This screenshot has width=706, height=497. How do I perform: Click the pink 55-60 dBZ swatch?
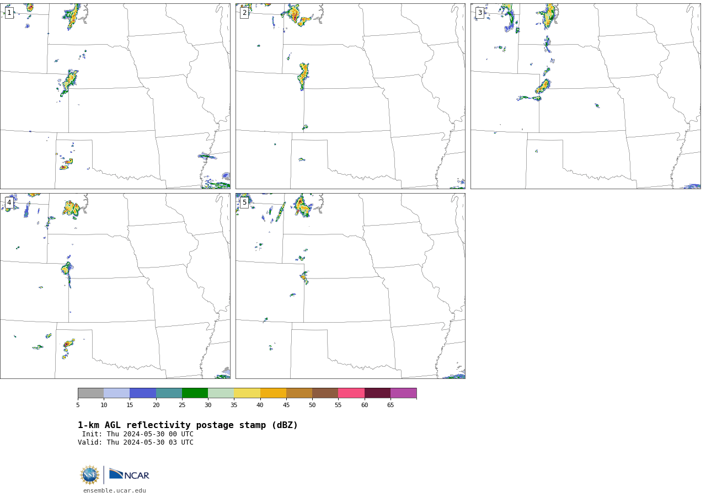351,393
